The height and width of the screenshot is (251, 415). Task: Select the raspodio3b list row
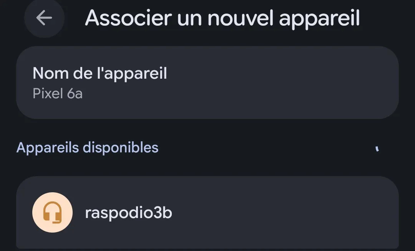pyautogui.click(x=207, y=213)
